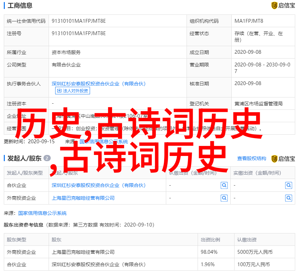This screenshot has width=299, height=272.
Task: Open 深圳红杉安泰 link in 执行事务合伙人 row
Action: click(99, 84)
